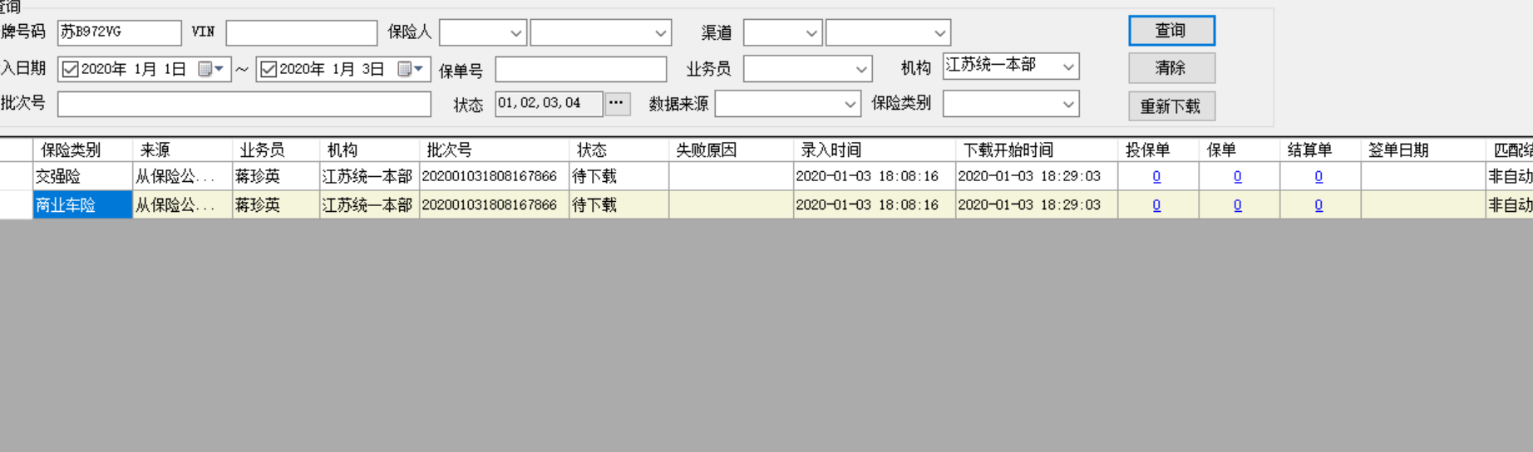
Task: Open 投保单 link in 交强险 row
Action: (1156, 176)
